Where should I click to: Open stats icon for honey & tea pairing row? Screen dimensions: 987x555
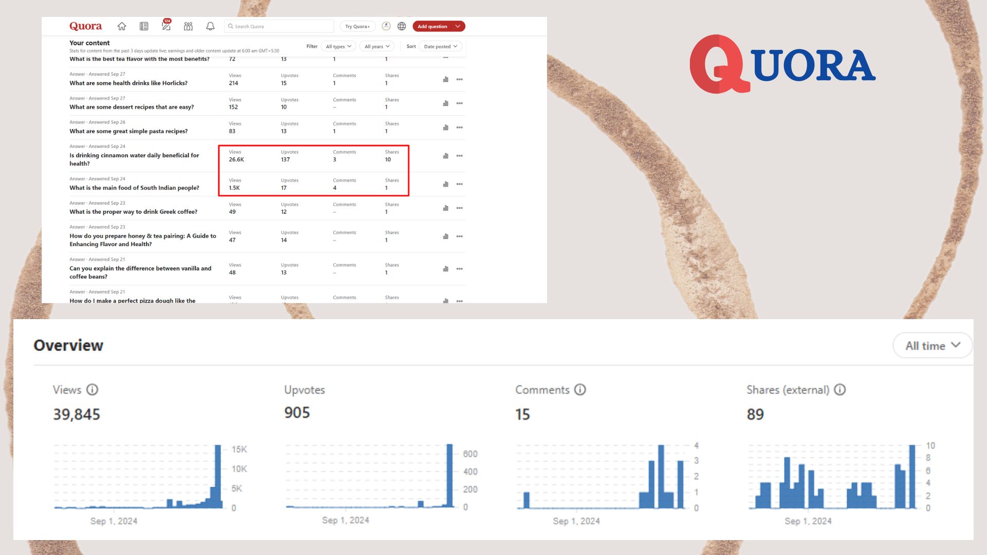click(446, 236)
